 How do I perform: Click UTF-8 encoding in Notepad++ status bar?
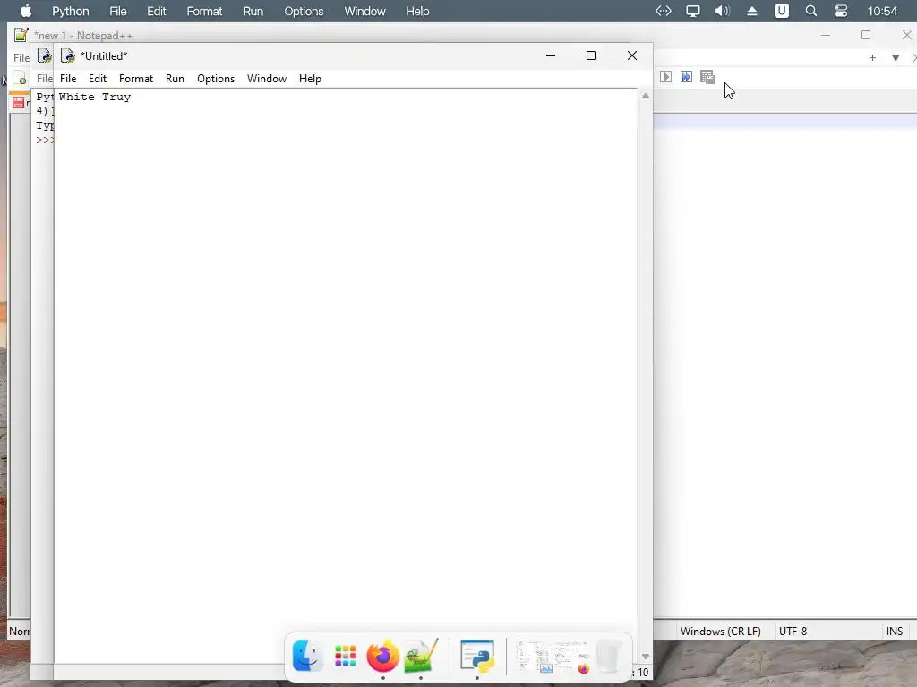(x=793, y=632)
